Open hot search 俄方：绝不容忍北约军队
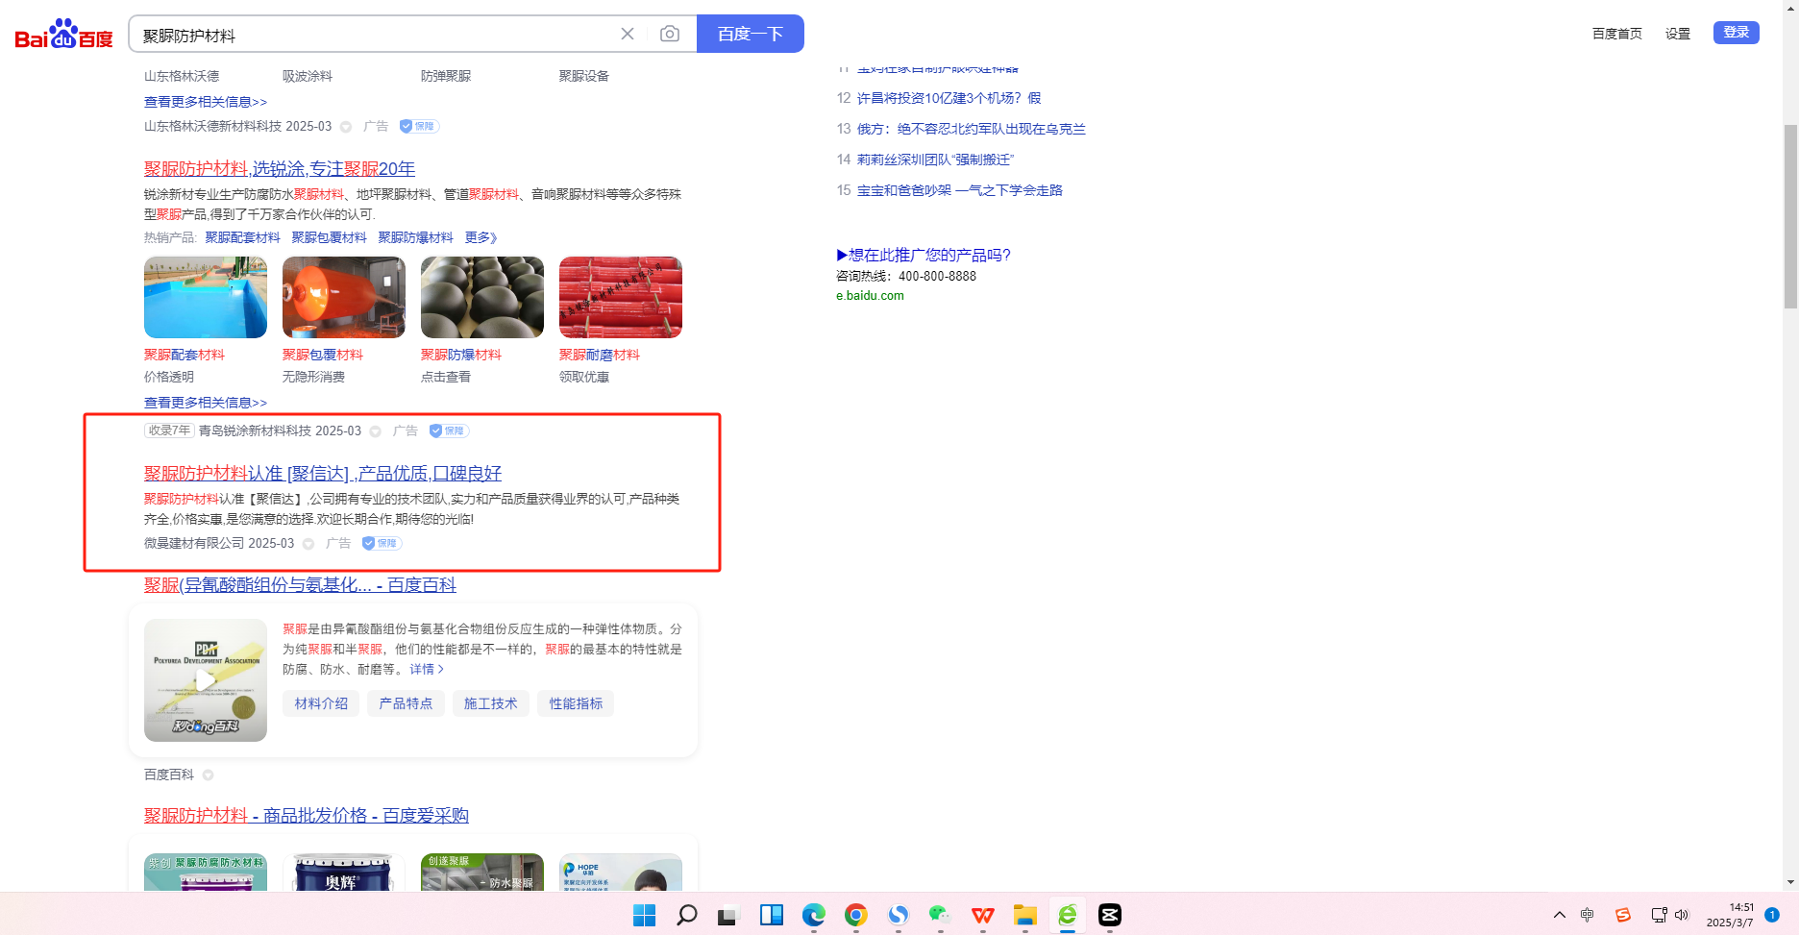Viewport: 1799px width, 935px height. [x=972, y=129]
